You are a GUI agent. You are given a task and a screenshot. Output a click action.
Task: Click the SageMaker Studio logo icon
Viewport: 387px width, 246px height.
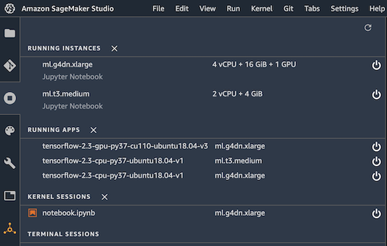point(9,9)
